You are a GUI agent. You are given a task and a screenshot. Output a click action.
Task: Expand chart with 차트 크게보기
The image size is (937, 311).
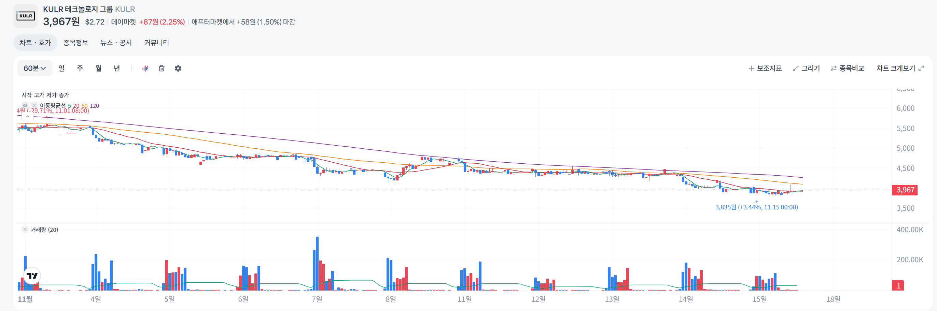click(x=900, y=68)
